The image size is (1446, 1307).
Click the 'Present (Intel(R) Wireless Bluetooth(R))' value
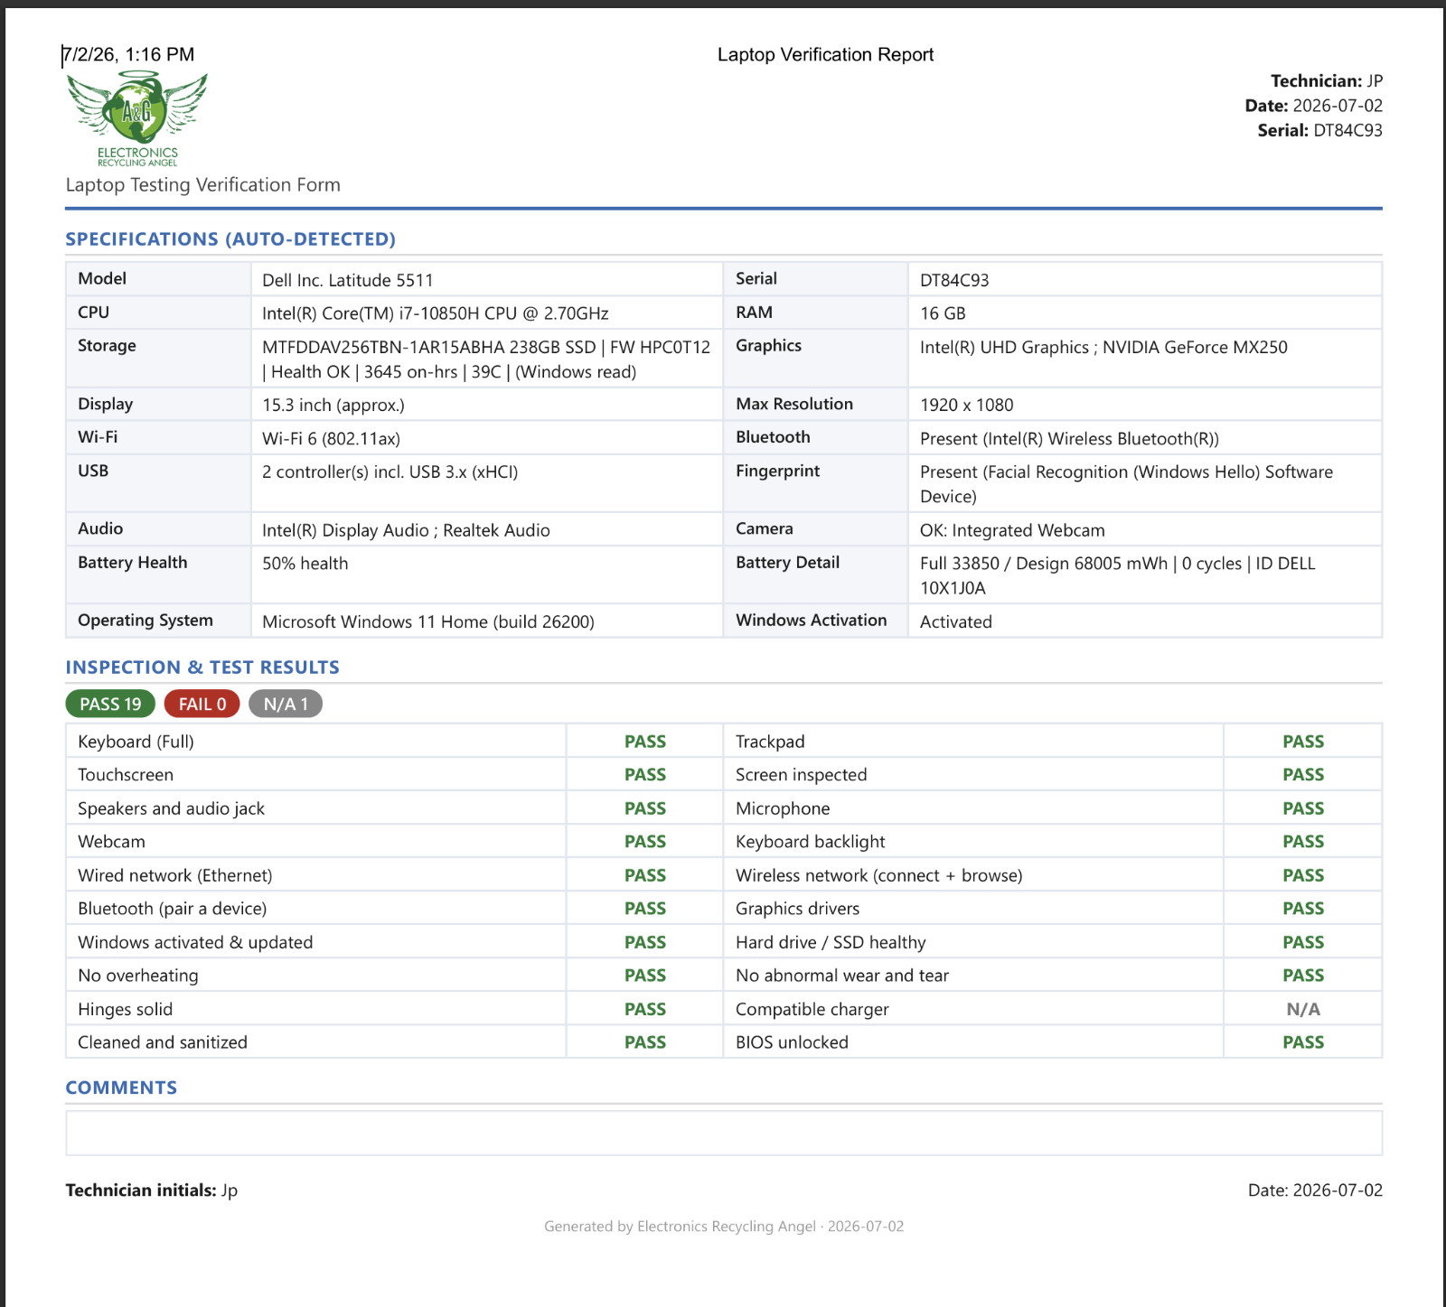click(1069, 439)
